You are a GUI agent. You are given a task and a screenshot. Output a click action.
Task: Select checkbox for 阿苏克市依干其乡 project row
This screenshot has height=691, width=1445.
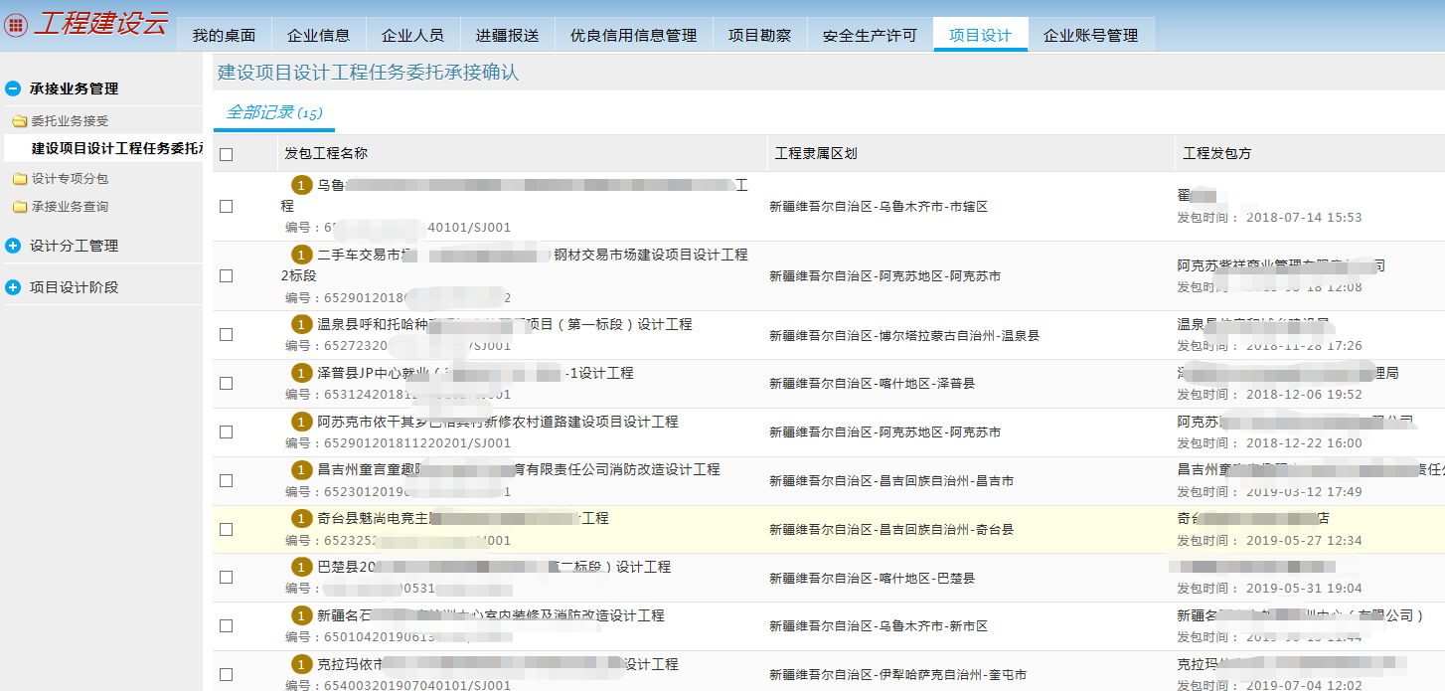227,432
